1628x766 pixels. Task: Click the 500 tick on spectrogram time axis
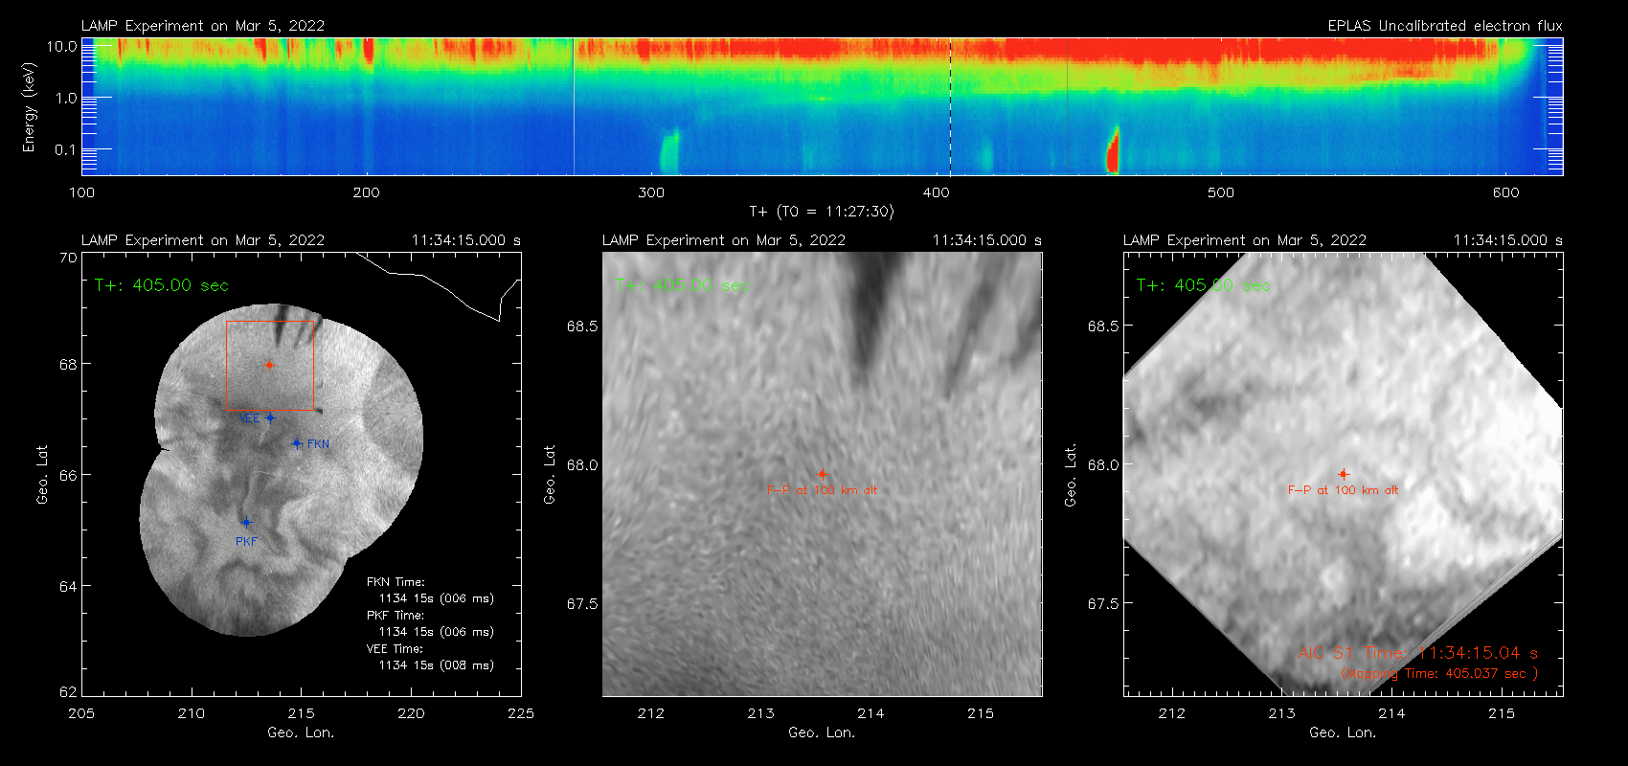pyautogui.click(x=1221, y=192)
